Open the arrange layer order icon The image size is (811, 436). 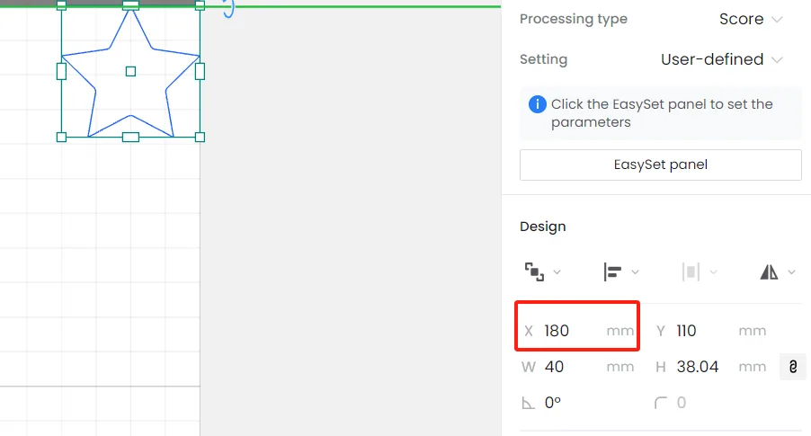[x=534, y=272]
